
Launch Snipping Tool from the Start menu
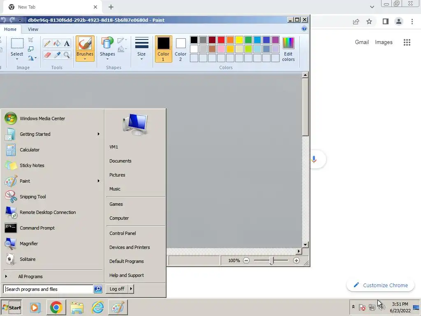pos(53,197)
